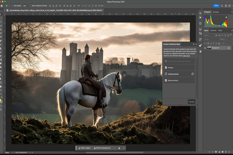Image resolution: width=233 pixels, height=155 pixels.
Task: Click the Home icon in the options bar
Action: pos(2,6)
